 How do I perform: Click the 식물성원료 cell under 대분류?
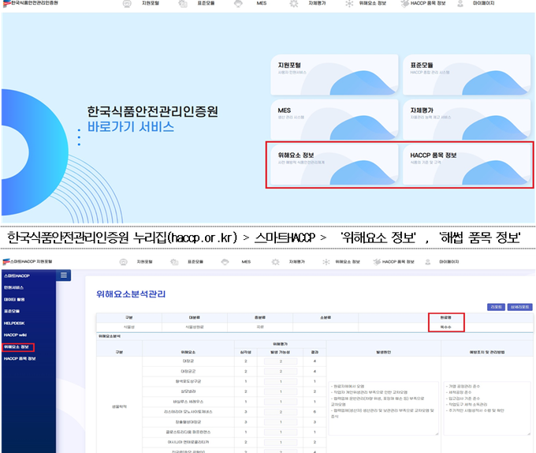point(195,327)
